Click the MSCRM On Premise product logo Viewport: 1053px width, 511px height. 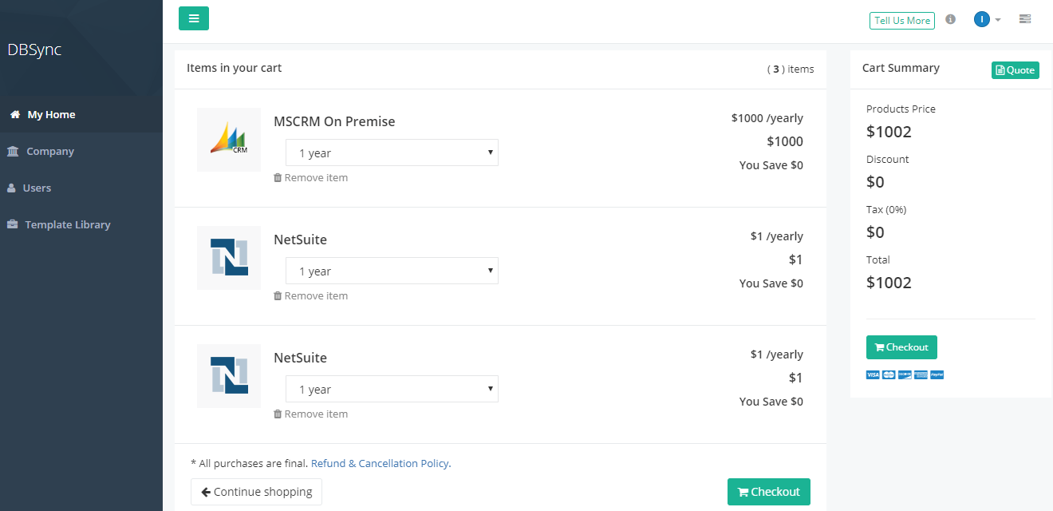229,140
